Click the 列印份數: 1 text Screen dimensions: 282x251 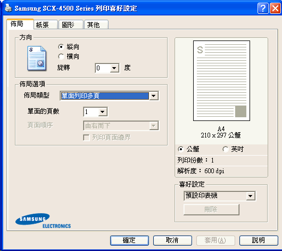[195, 160]
